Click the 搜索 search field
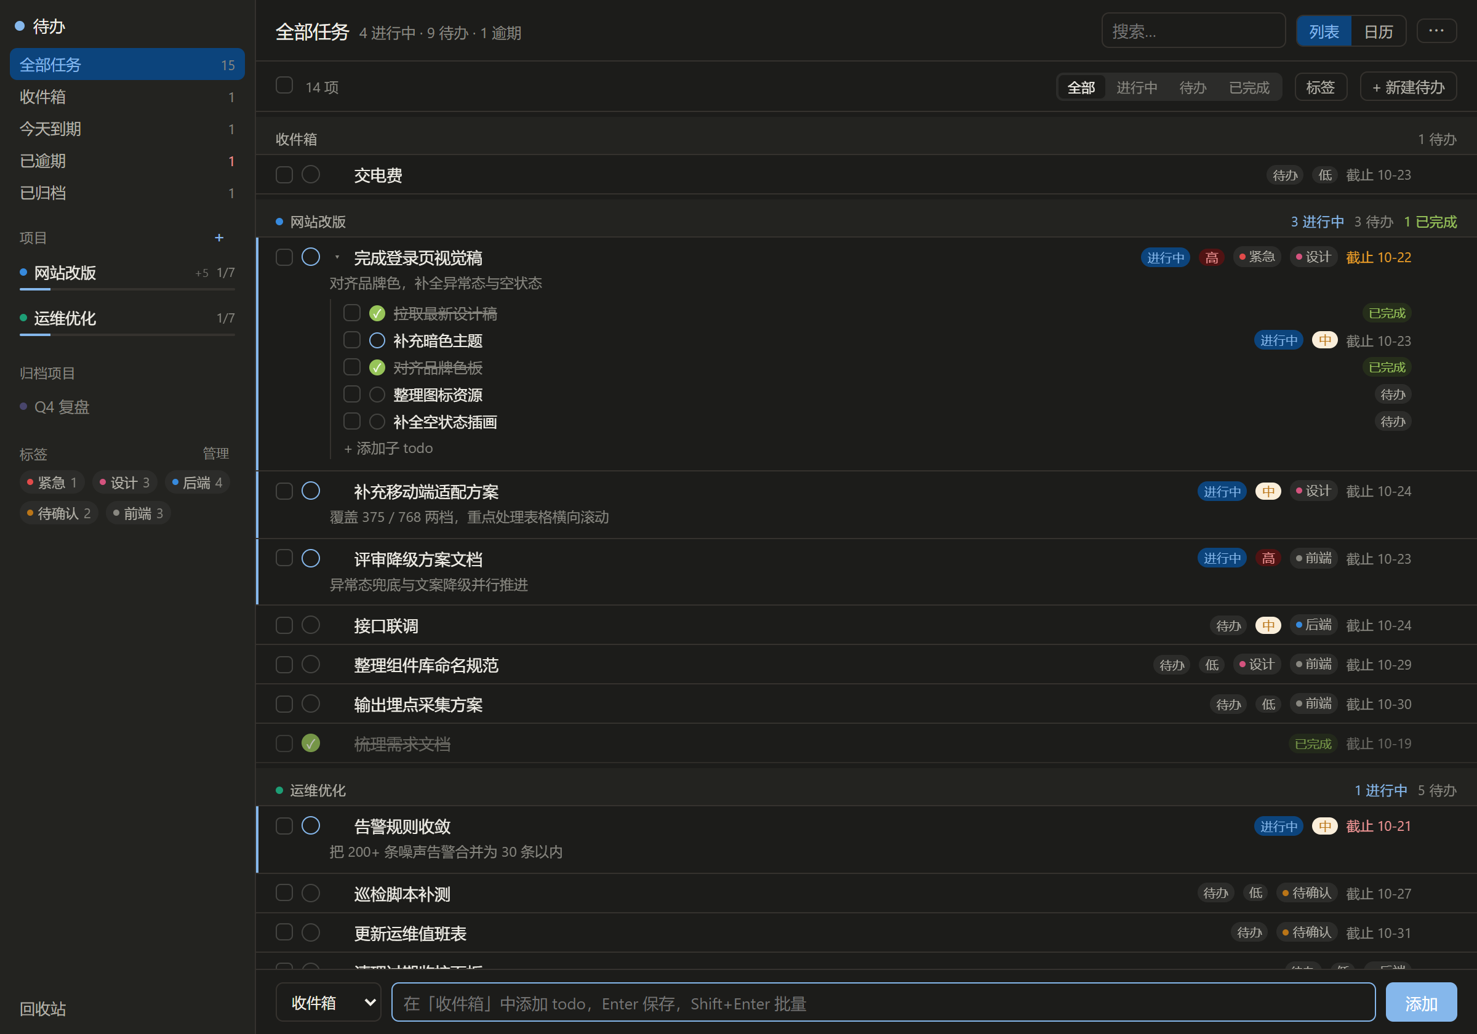The height and width of the screenshot is (1034, 1477). point(1193,31)
